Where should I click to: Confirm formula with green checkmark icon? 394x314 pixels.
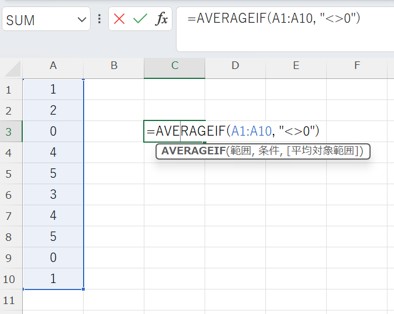point(140,19)
